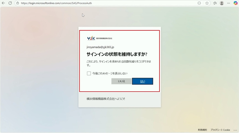
Task: Expand footer ellipsis more options
Action: pyautogui.click(x=235, y=130)
